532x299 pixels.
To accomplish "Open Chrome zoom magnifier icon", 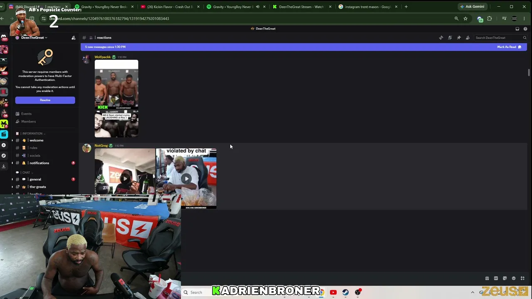I will 456,19.
